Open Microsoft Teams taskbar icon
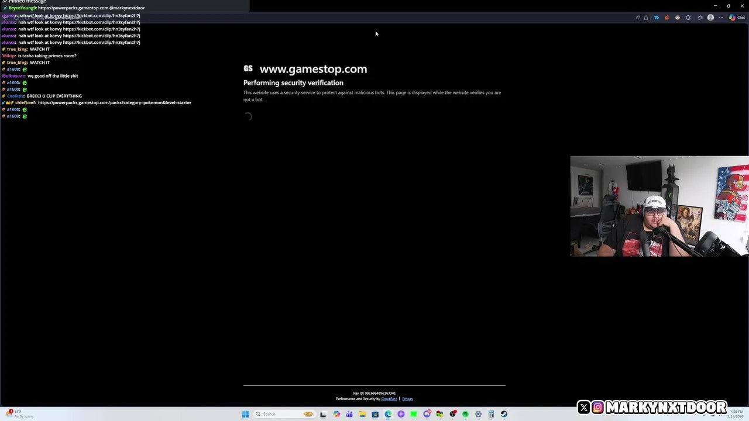 [349, 414]
